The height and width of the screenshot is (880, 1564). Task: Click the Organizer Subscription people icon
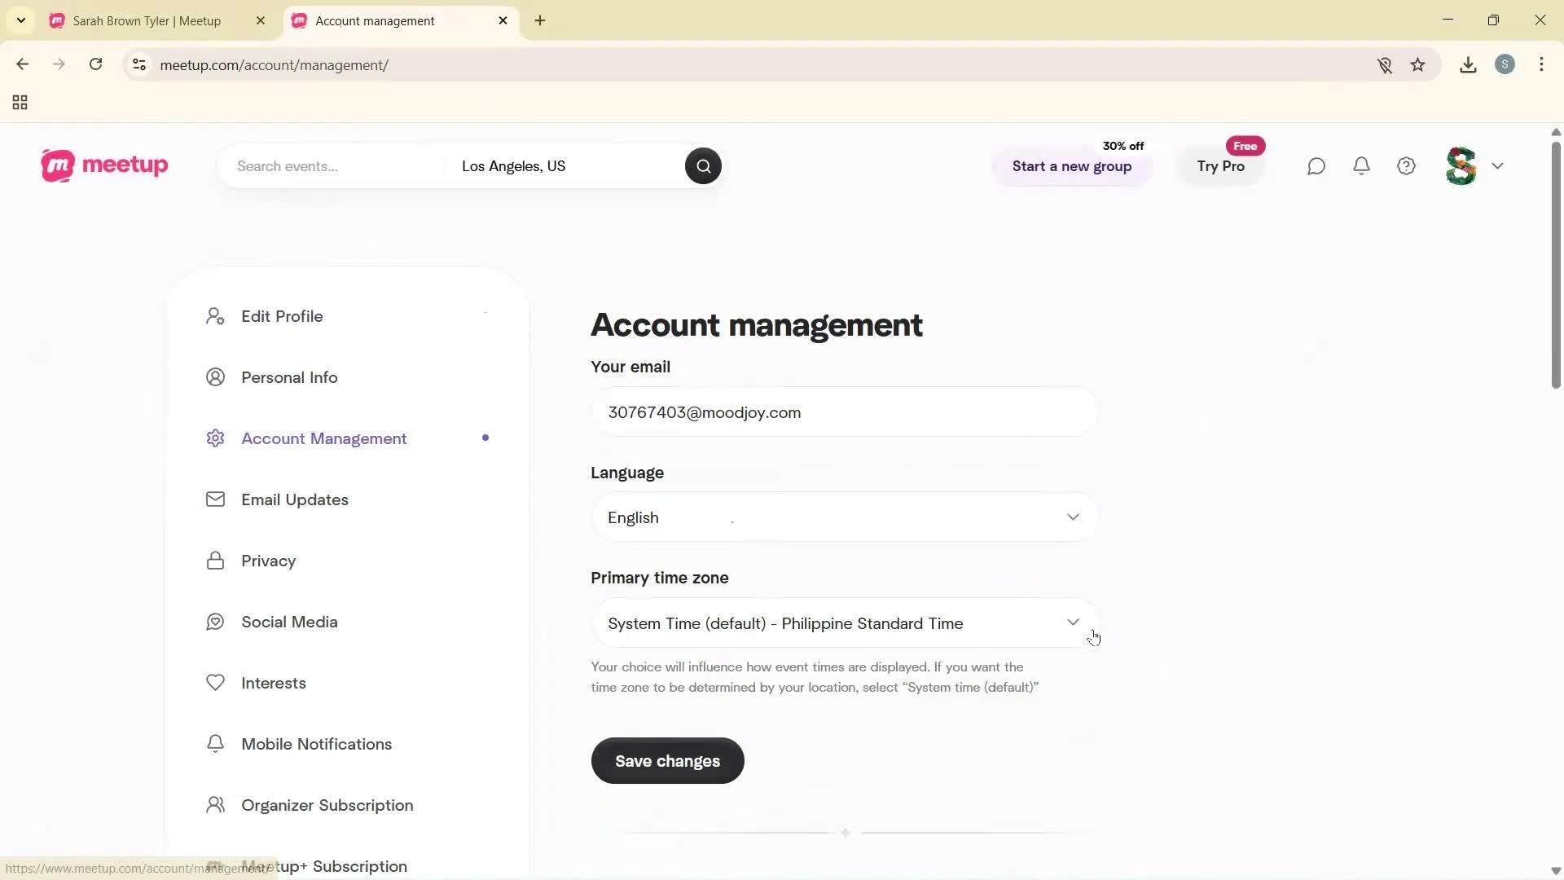click(214, 804)
